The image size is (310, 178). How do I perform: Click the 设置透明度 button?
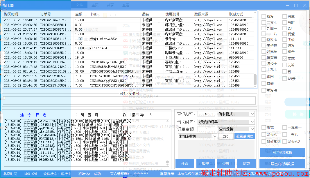tap(244, 136)
